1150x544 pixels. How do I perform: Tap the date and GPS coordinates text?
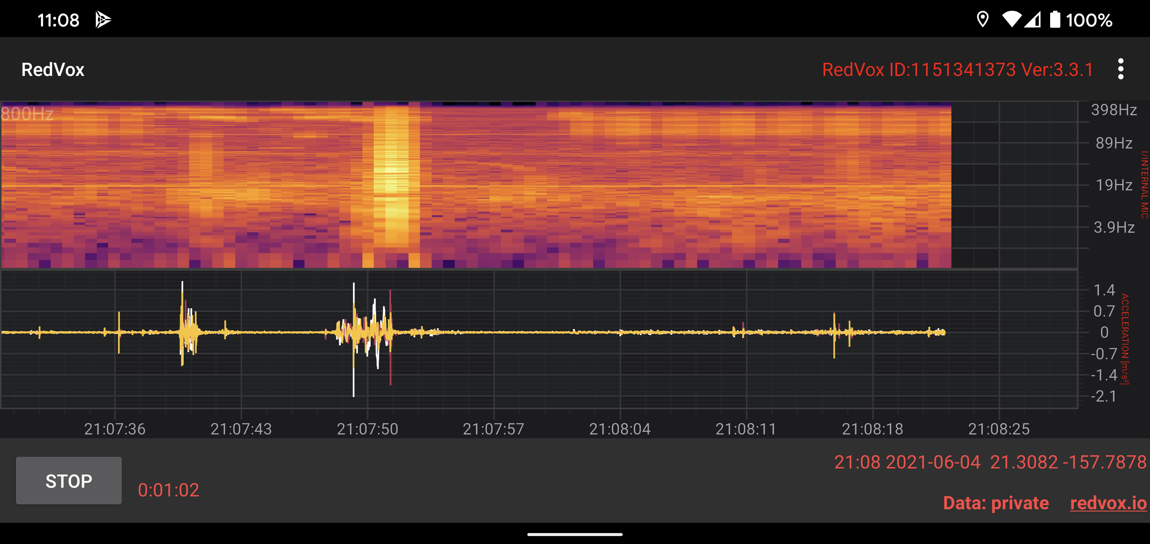pos(990,462)
